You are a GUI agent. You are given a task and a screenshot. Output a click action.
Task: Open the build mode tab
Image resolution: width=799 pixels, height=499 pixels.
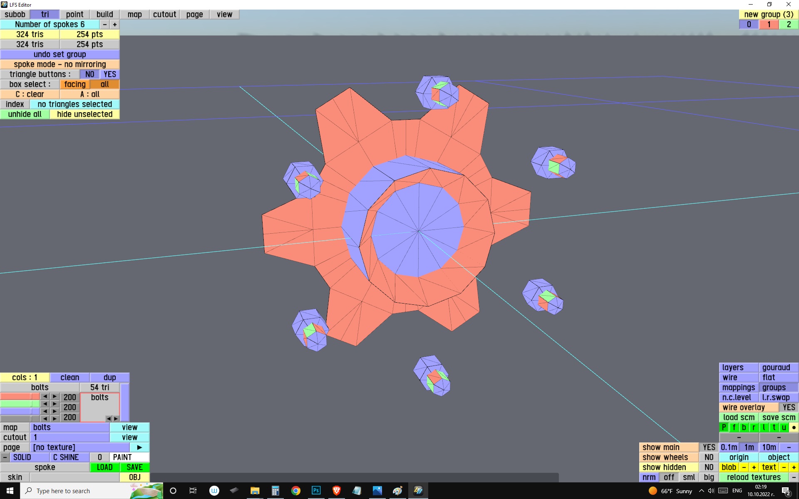point(104,15)
